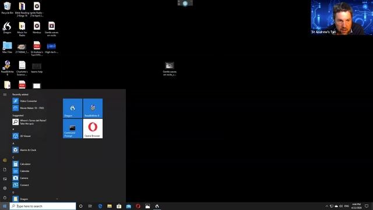Open Pictures from Start sidebar
Screen dimensions: 373x210
tap(5, 179)
